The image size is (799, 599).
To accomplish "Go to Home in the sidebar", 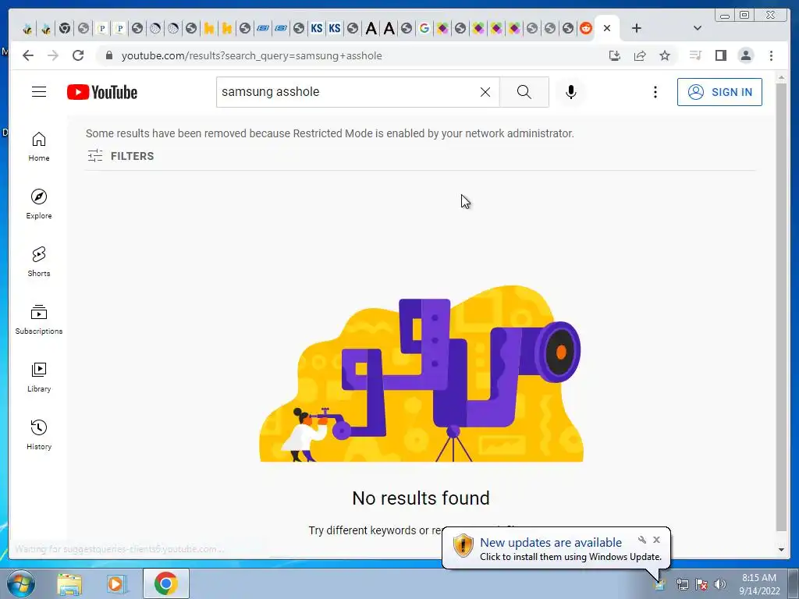I will (39, 147).
